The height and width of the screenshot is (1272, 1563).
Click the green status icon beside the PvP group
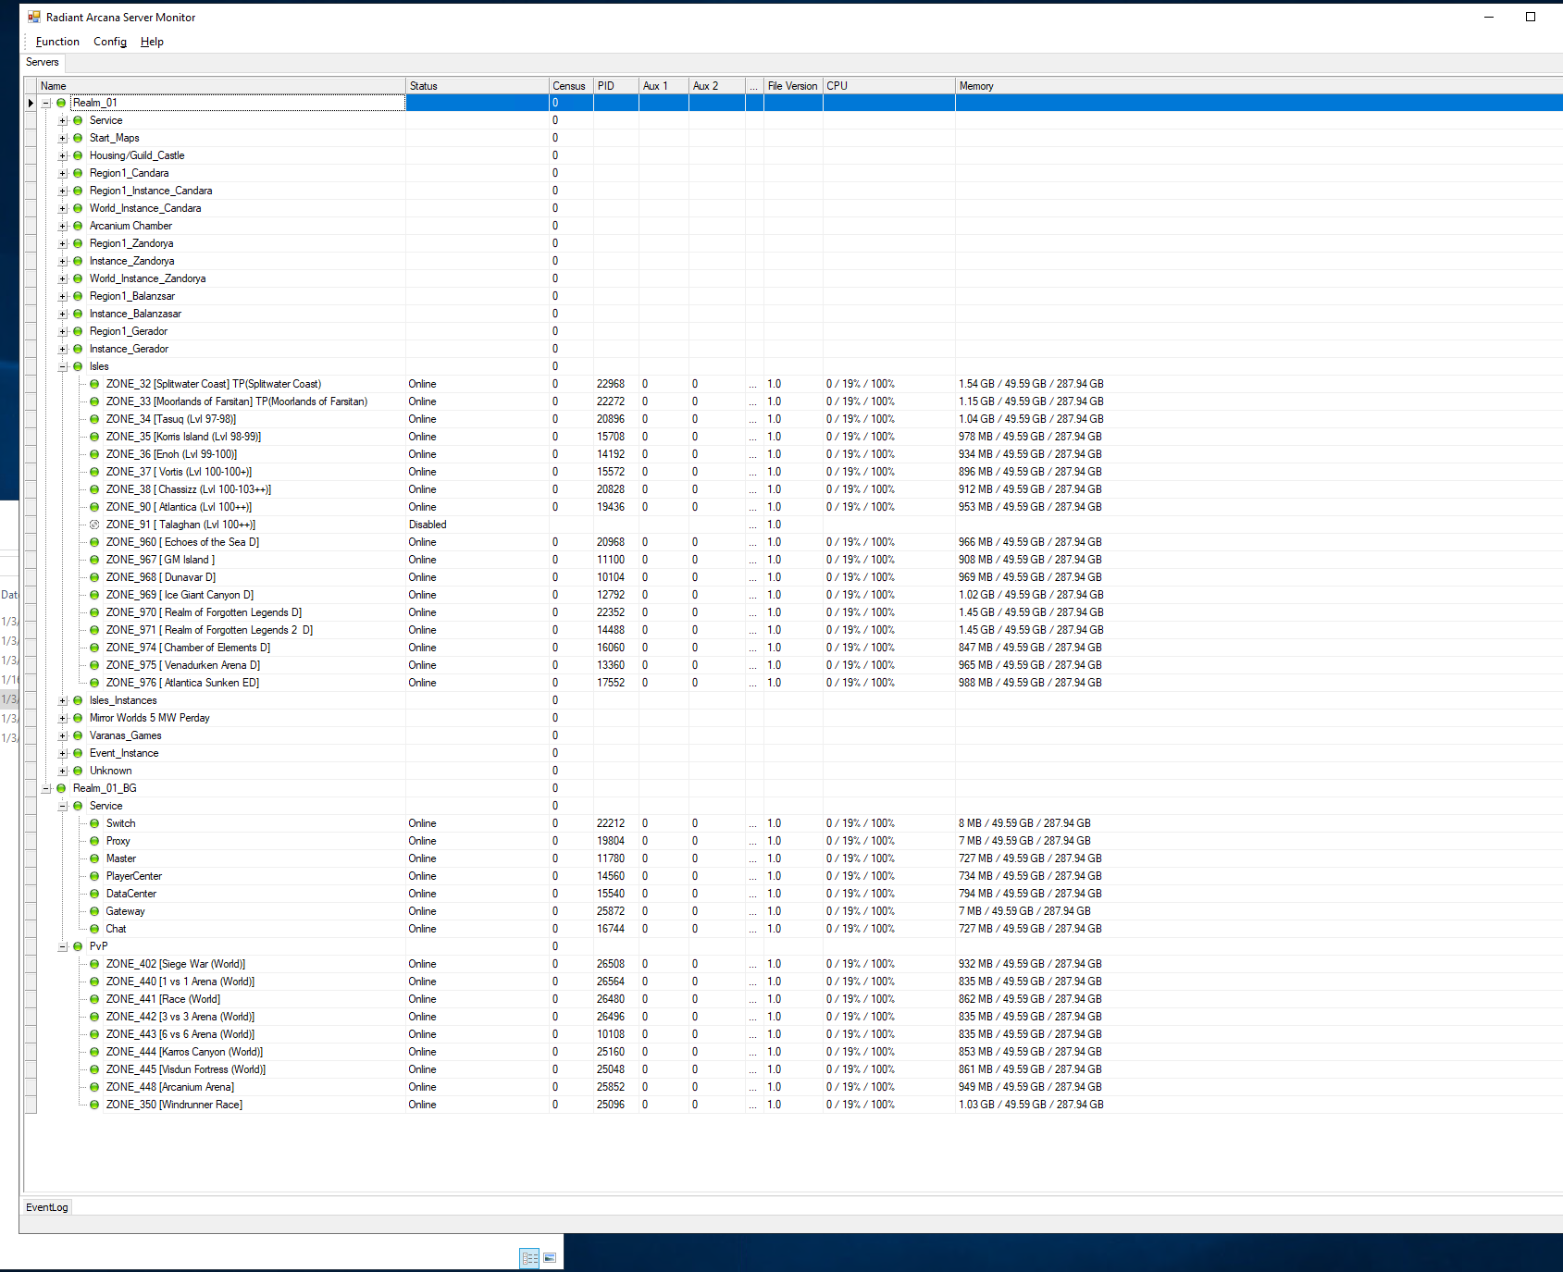coord(78,946)
